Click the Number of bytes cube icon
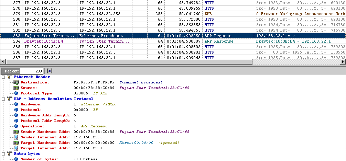This screenshot has width=346, height=161. coord(16,159)
